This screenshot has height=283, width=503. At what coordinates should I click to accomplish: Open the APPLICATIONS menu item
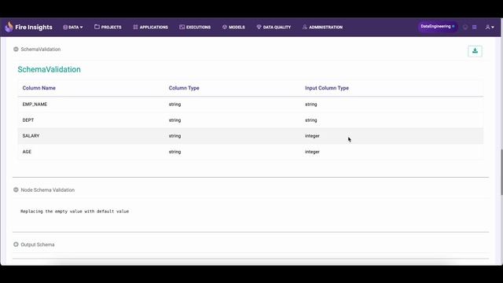150,27
